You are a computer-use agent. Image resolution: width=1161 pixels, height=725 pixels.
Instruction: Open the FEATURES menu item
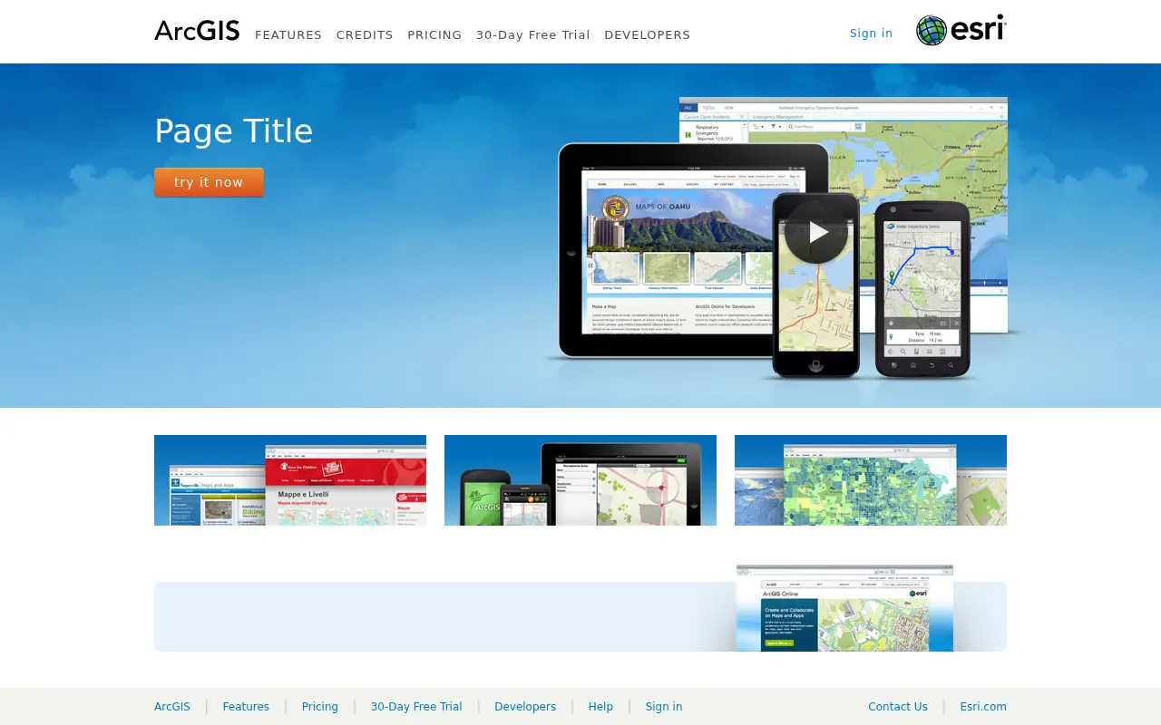coord(288,34)
